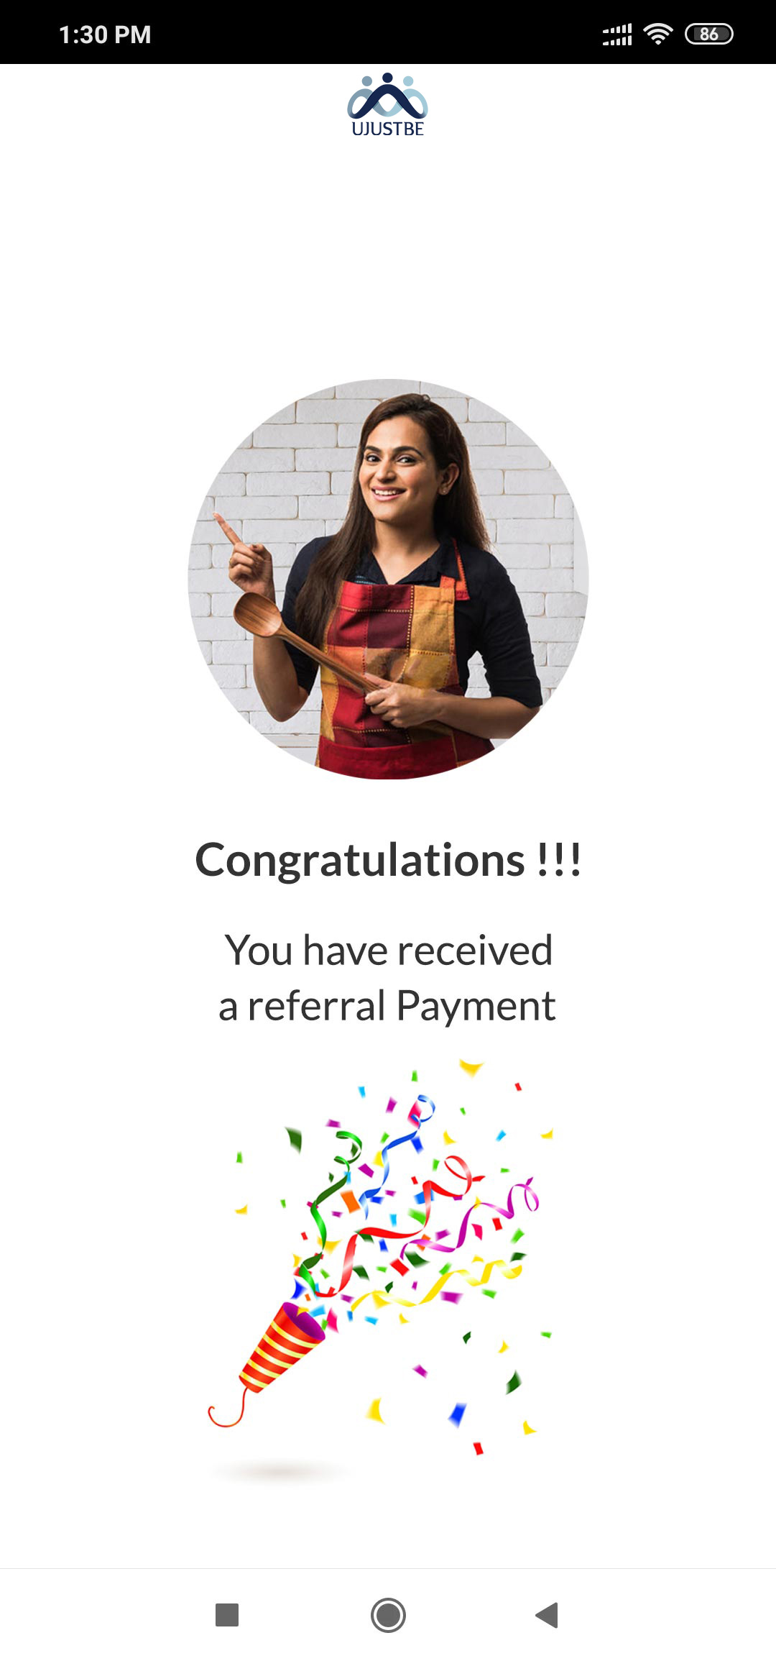
Task: Tap the cellular signal bars icon
Action: (x=617, y=34)
